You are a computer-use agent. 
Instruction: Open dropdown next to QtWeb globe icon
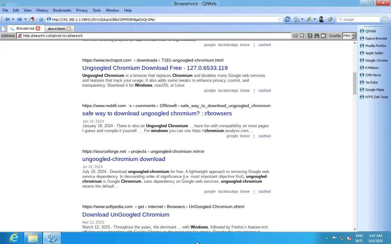(x=302, y=19)
